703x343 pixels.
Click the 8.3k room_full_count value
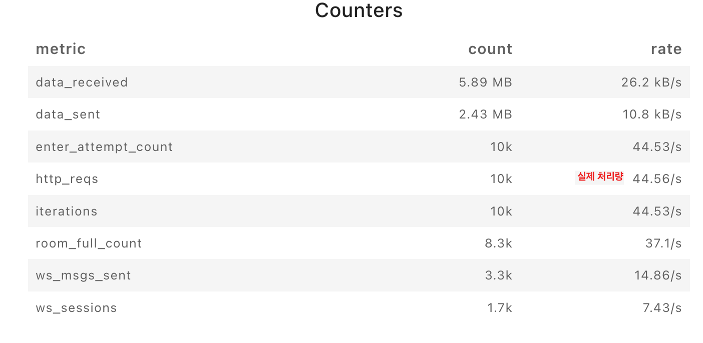[499, 243]
